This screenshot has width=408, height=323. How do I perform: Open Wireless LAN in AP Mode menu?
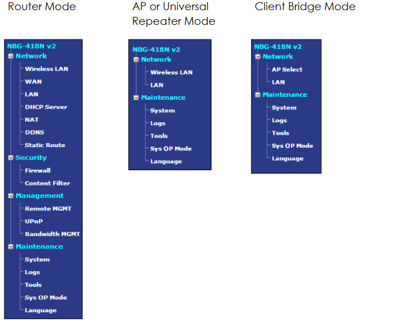coord(171,72)
